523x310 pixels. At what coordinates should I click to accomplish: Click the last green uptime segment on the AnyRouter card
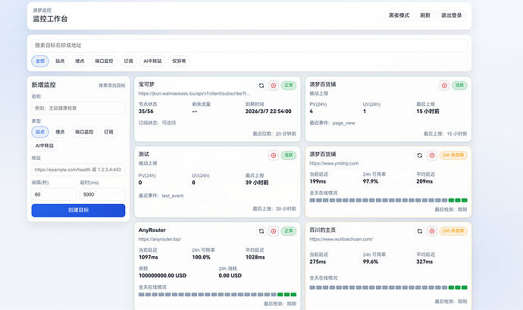click(293, 295)
